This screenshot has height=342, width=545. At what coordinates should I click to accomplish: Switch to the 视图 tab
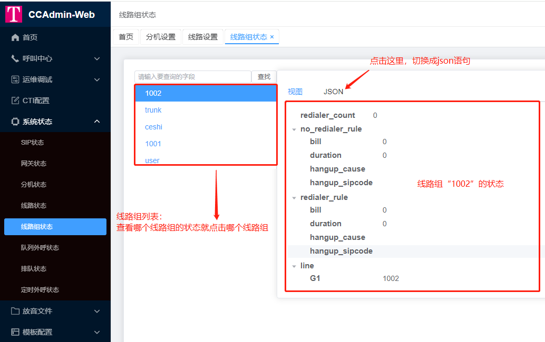click(x=295, y=91)
